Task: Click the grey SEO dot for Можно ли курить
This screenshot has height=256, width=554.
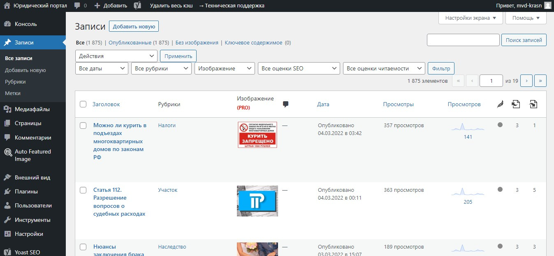Action: [500, 125]
